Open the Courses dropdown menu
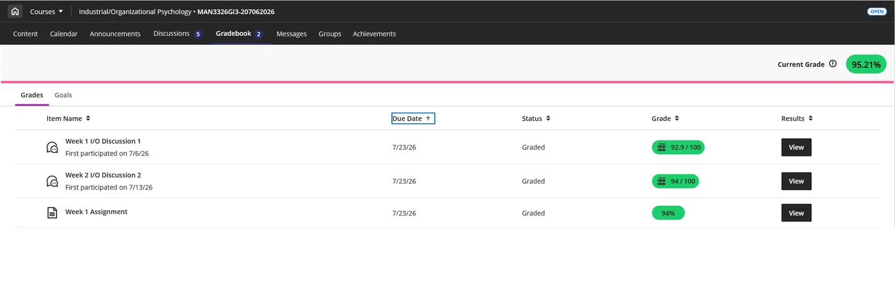Screen dimensions: 895x305 (x=47, y=12)
